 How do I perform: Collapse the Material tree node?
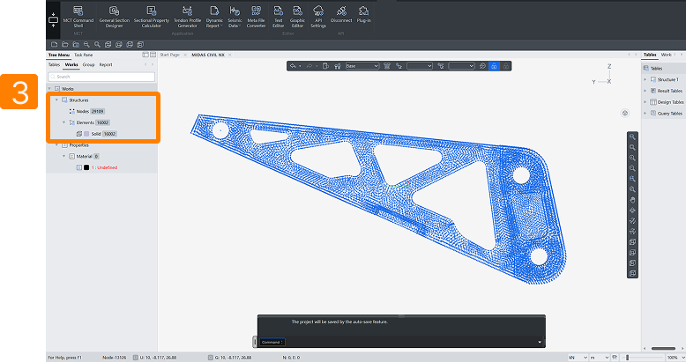pyautogui.click(x=63, y=157)
